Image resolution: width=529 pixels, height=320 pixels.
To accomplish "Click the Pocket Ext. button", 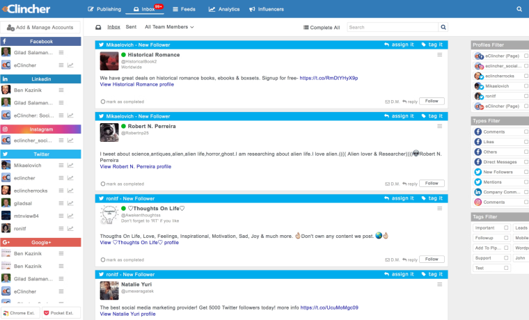I will coord(61,313).
